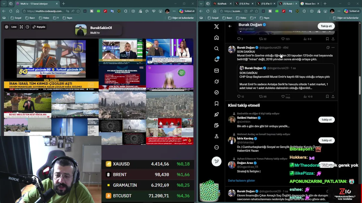Open Doğan Aras suggested profile

[x=245, y=163]
